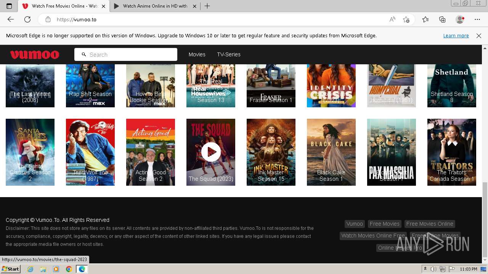Open the TV-Series menu

click(229, 54)
